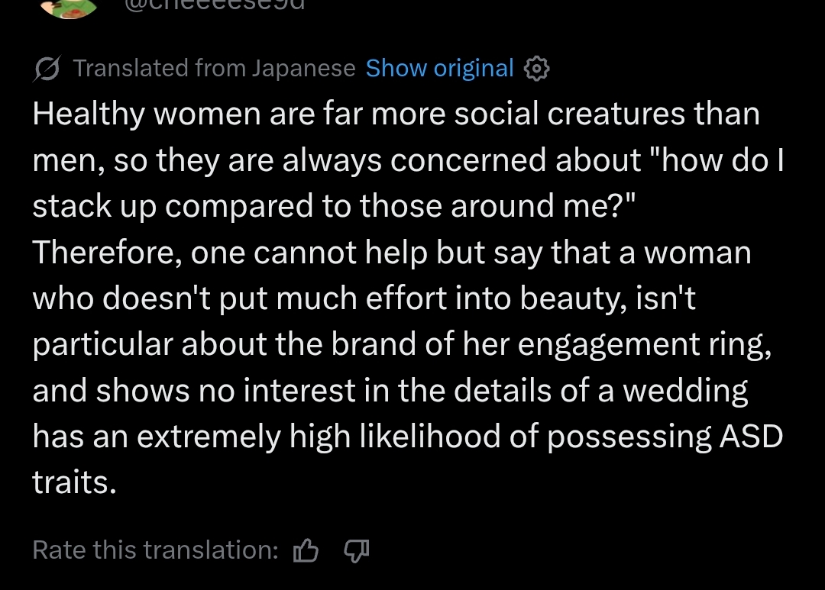Open the partially visible username handle
825x590 pixels.
(x=214, y=5)
